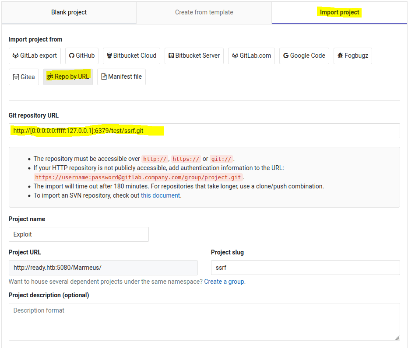Screen dimensions: 415x348
Task: Click the bucket icon on Bitbucket Server
Action: 171,56
